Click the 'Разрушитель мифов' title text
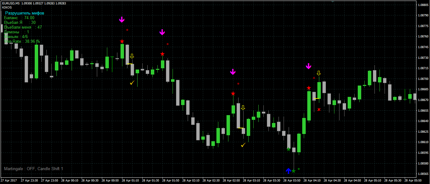Screen dimensions: 430x184 coord(25,13)
